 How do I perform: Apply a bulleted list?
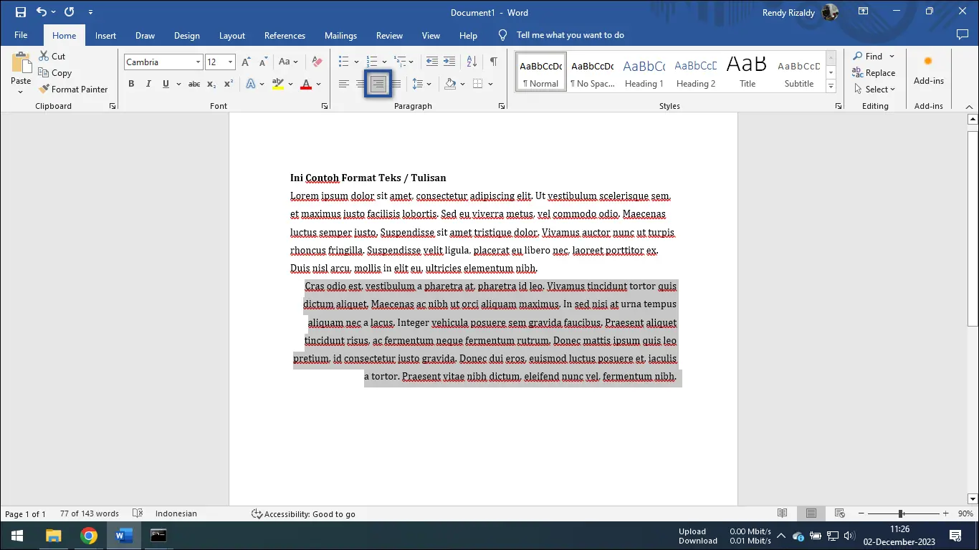[x=343, y=61]
